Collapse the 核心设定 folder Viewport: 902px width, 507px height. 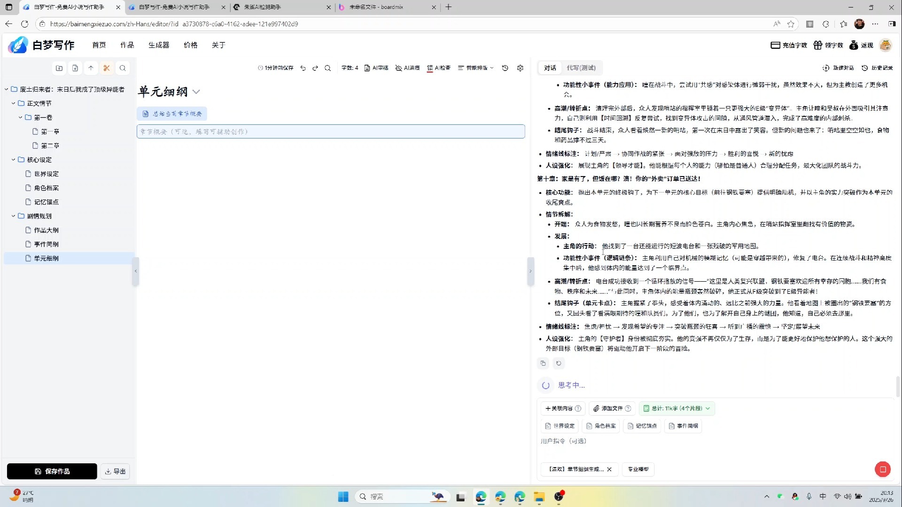[14, 160]
